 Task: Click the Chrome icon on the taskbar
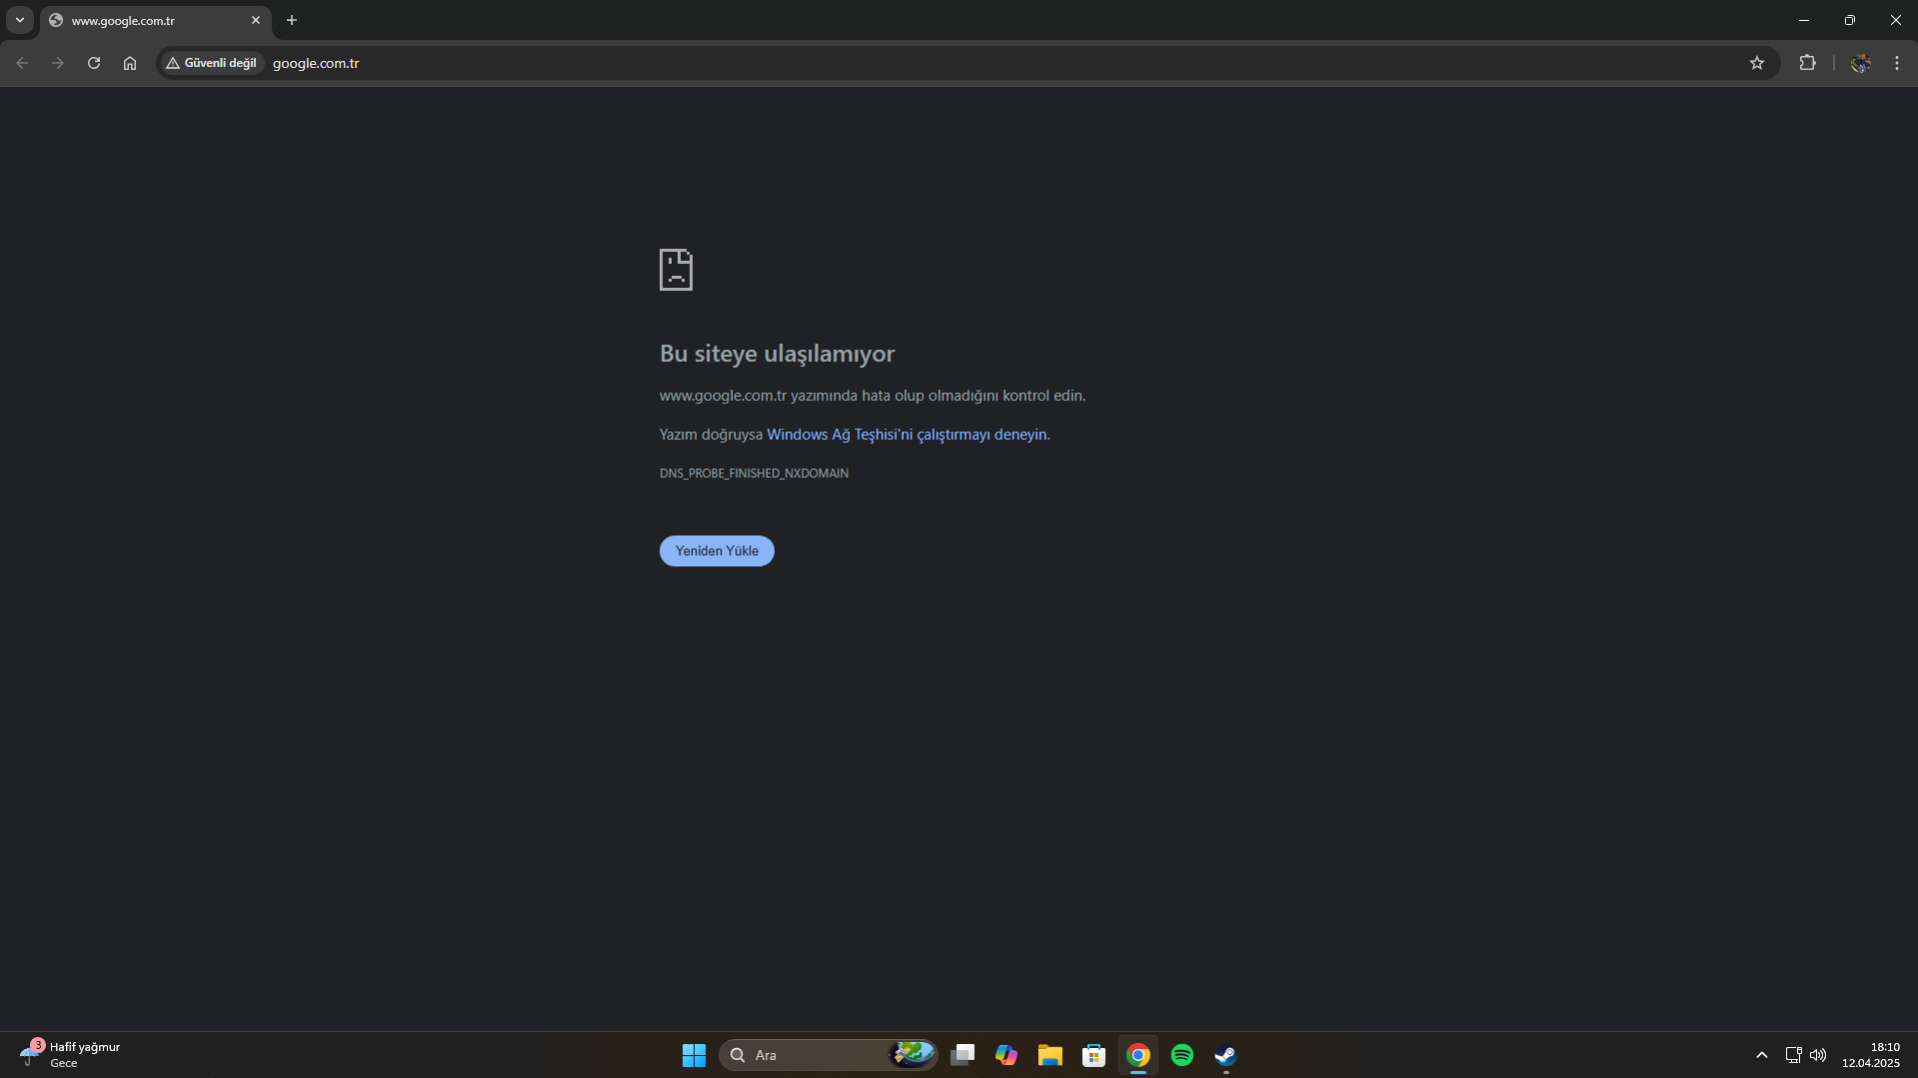[x=1138, y=1055]
